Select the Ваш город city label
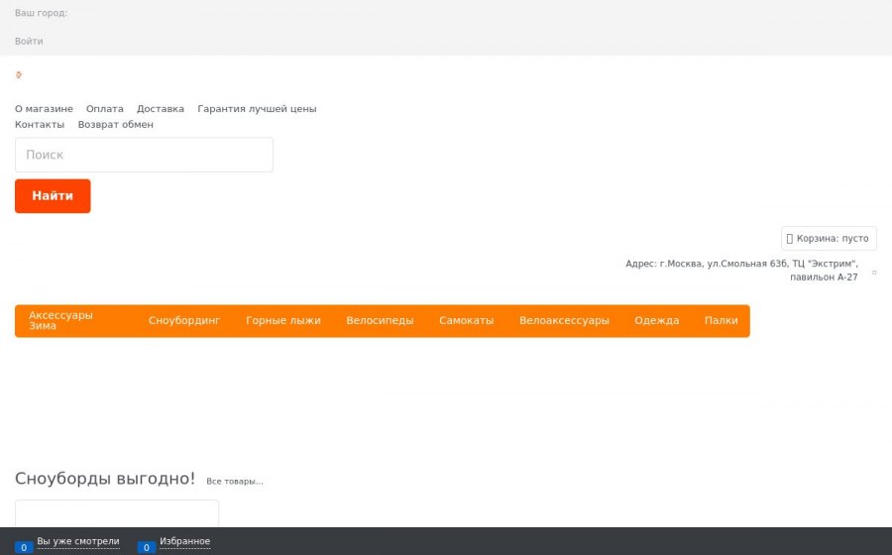 (x=41, y=13)
